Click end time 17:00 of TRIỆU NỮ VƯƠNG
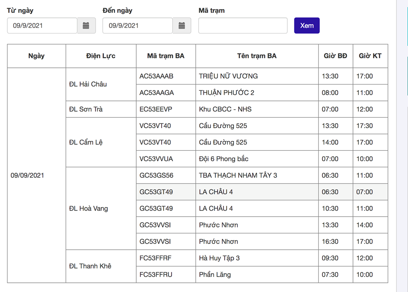The height and width of the screenshot is (292, 408). point(364,76)
